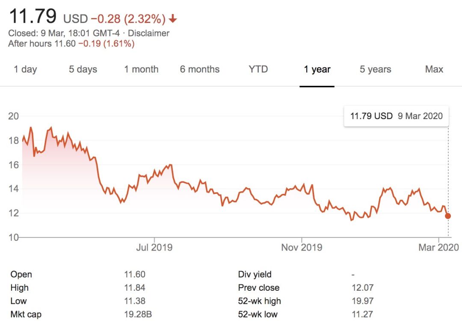Click the Nov 2019 axis label
The height and width of the screenshot is (324, 462).
[302, 247]
